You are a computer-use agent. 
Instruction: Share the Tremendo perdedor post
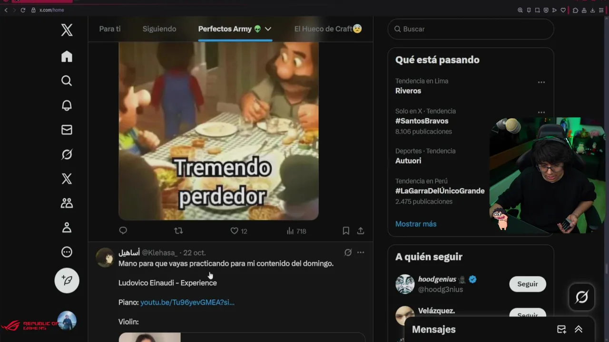(x=361, y=230)
